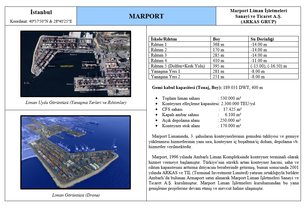Click the drone image of the port
The height and width of the screenshot is (209, 306).
tap(75, 152)
